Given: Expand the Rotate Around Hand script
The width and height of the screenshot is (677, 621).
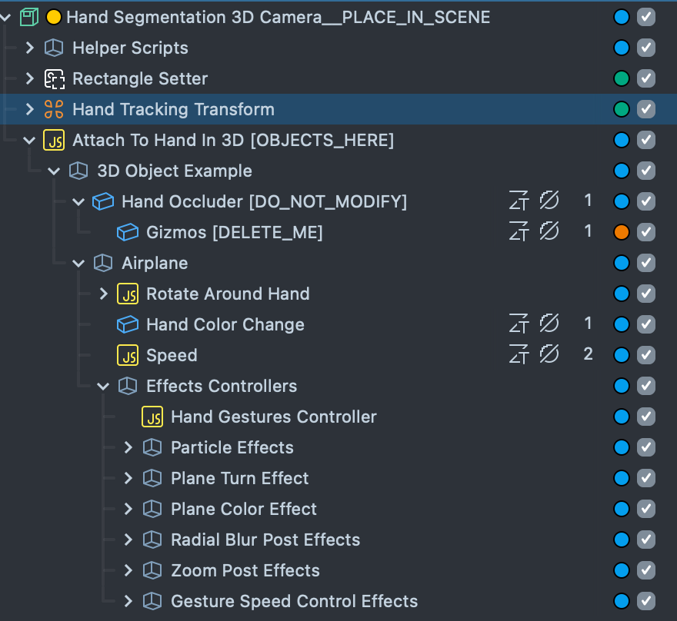Looking at the screenshot, I should 104,294.
